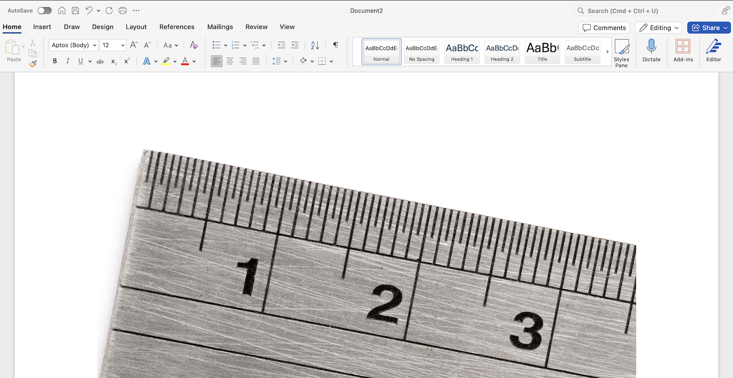Select the View tab
This screenshot has width=733, height=378.
pos(287,27)
